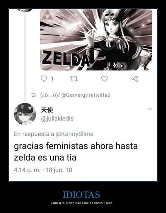Viewport: 166px width, 213px height.
Task: Click the reply count number 1
Action: 52,79
